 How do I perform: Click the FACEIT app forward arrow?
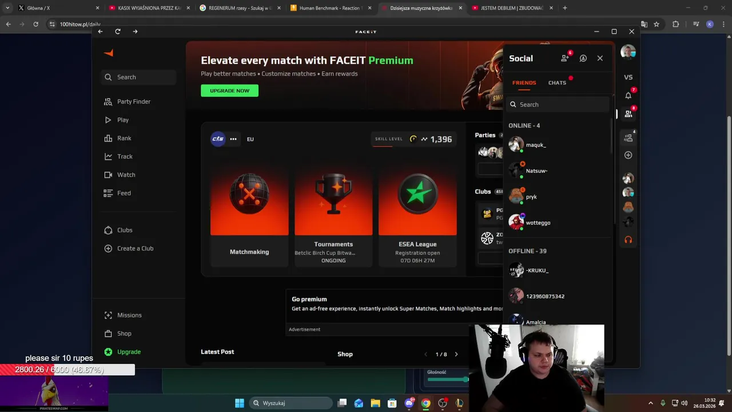135,31
